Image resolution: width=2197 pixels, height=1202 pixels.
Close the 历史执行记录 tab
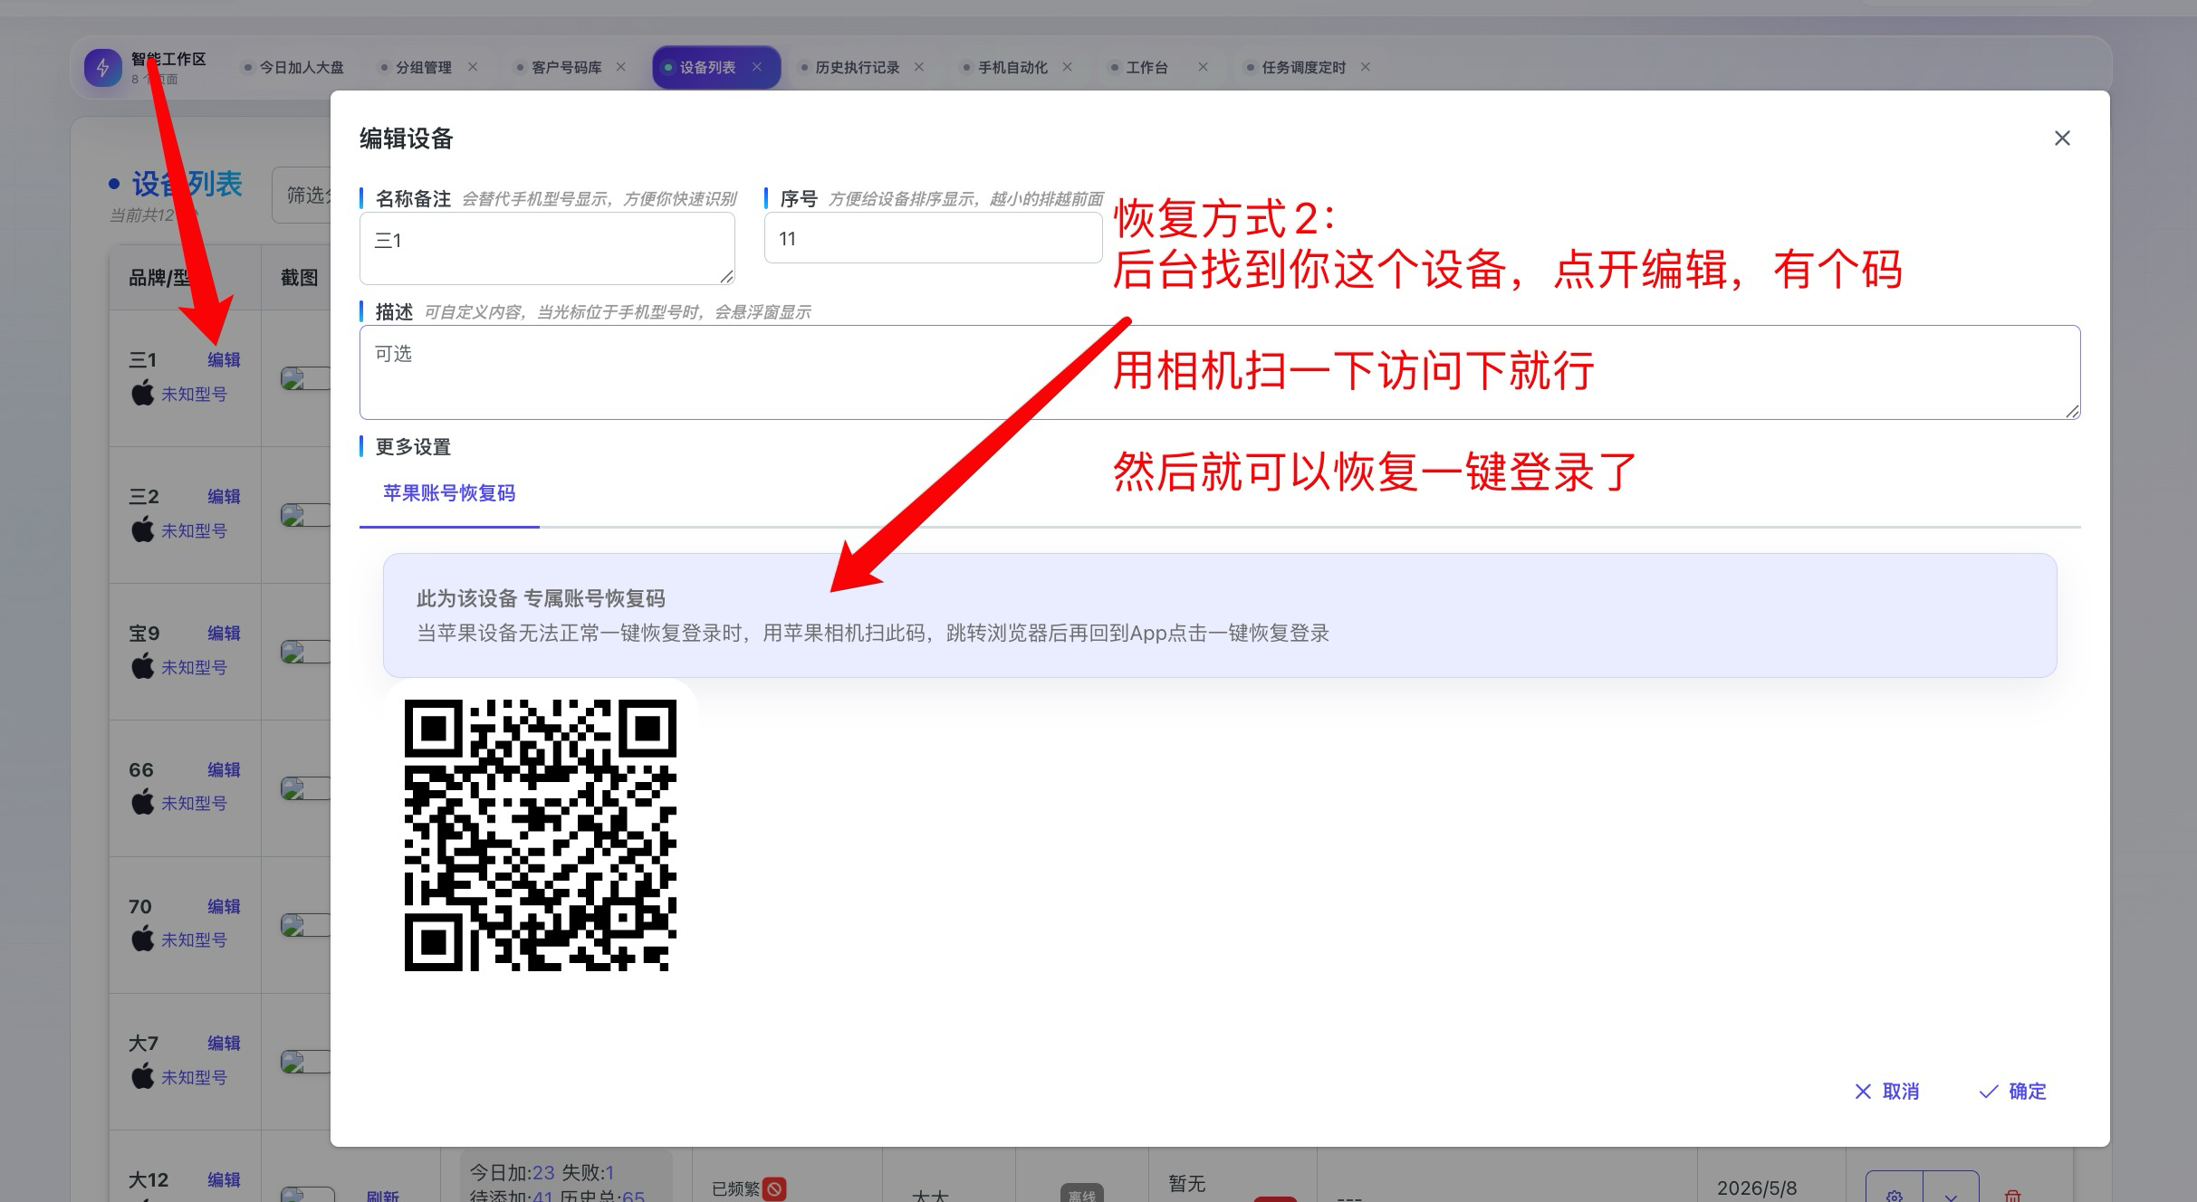(919, 67)
